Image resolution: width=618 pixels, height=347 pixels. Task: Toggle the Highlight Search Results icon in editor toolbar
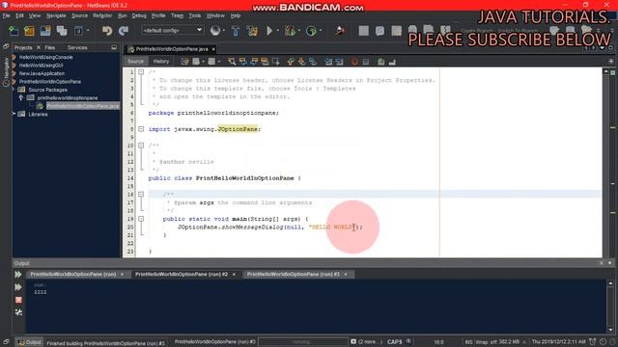pos(265,62)
